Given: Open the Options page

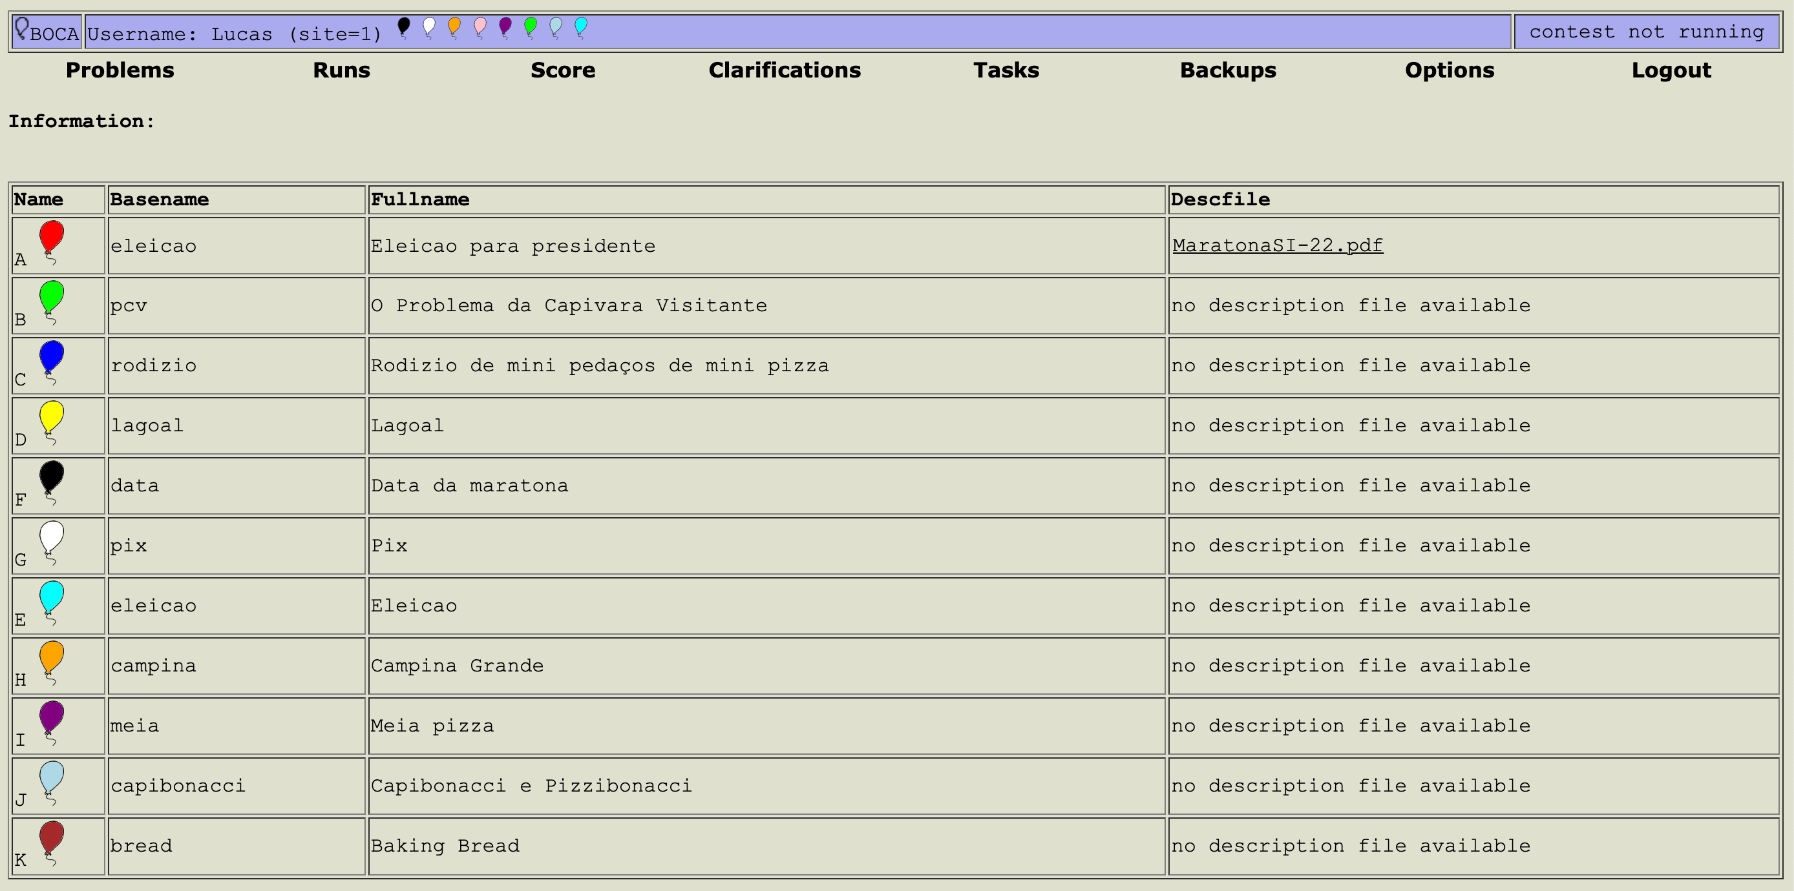Looking at the screenshot, I should [x=1450, y=70].
